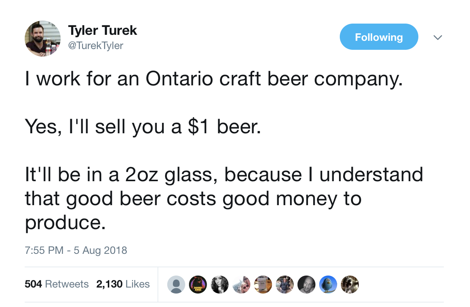Click the 7:55 PM - 5 Aug 2018 timestamp

pyautogui.click(x=76, y=250)
